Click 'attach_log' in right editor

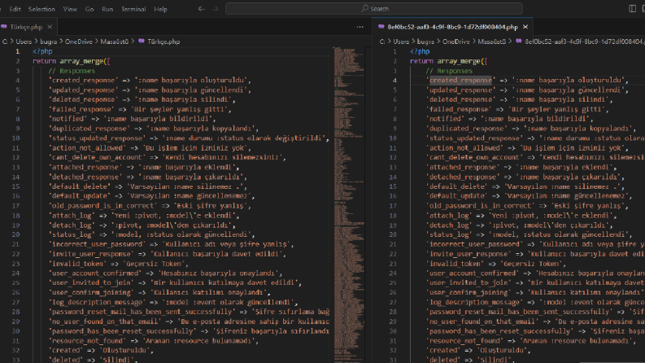[x=449, y=215]
